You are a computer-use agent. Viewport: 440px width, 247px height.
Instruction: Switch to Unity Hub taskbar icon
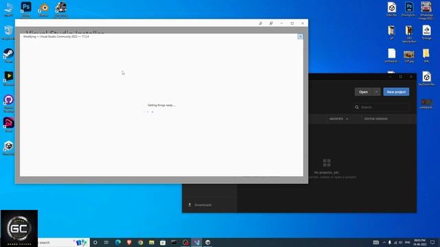click(x=208, y=242)
